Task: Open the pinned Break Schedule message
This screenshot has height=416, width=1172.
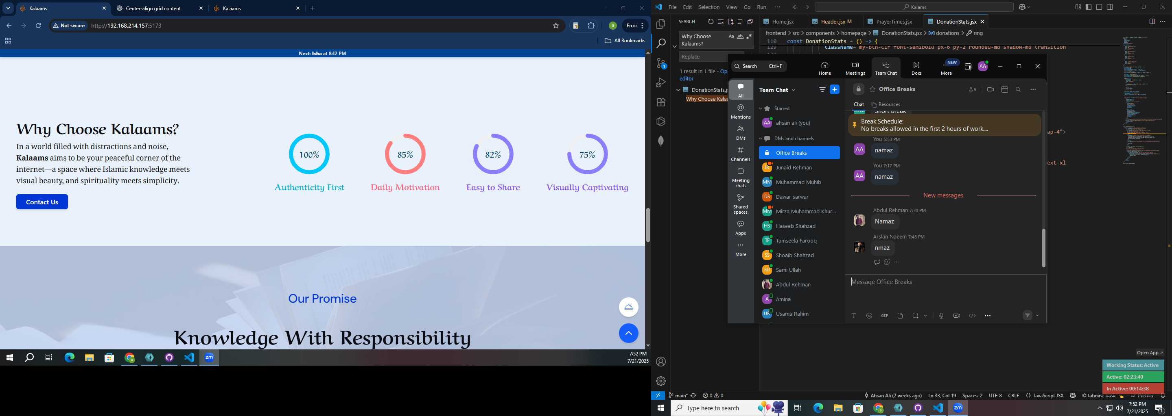Action: [x=944, y=125]
